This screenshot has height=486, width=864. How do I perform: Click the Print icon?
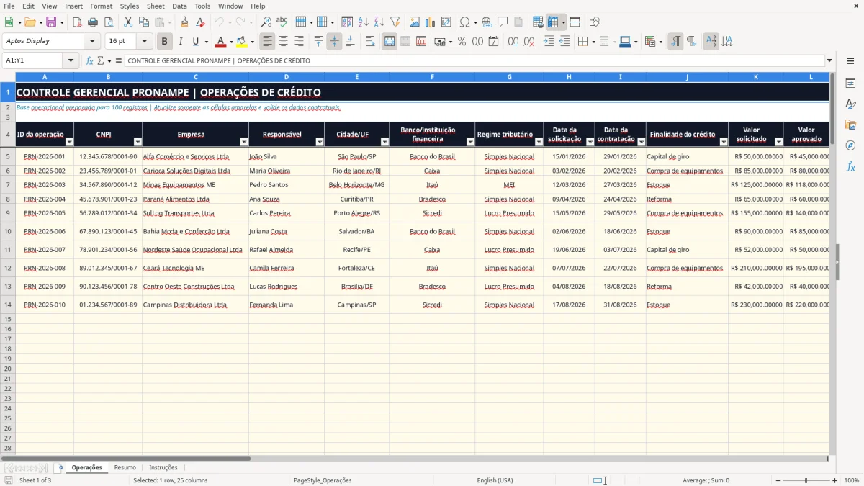[94, 22]
